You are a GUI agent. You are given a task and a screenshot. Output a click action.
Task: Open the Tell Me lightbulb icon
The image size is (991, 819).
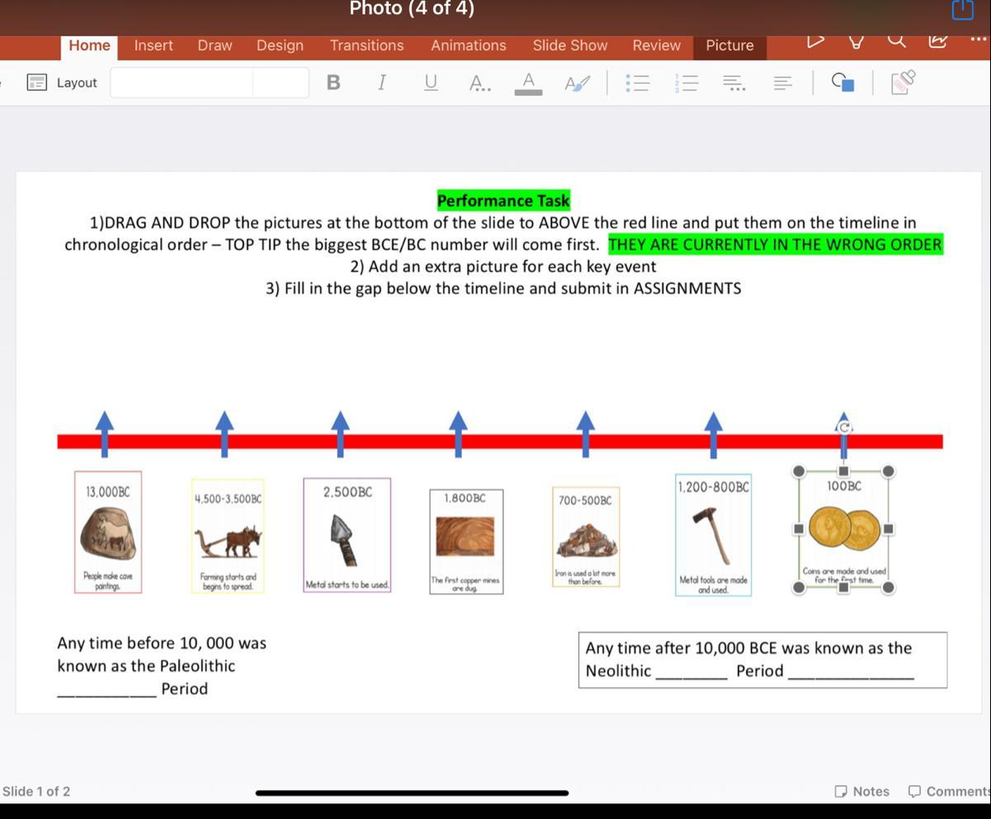click(x=857, y=41)
